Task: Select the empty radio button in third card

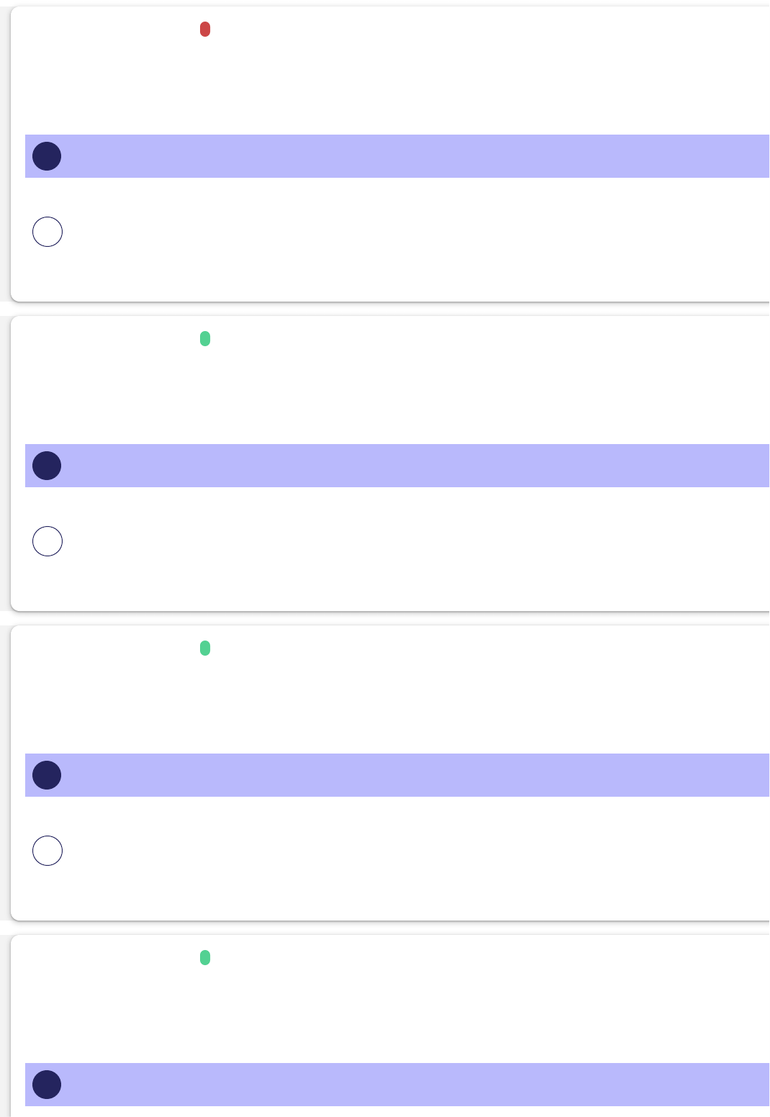Action: 47,851
